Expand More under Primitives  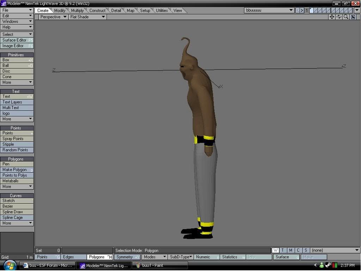point(17,82)
